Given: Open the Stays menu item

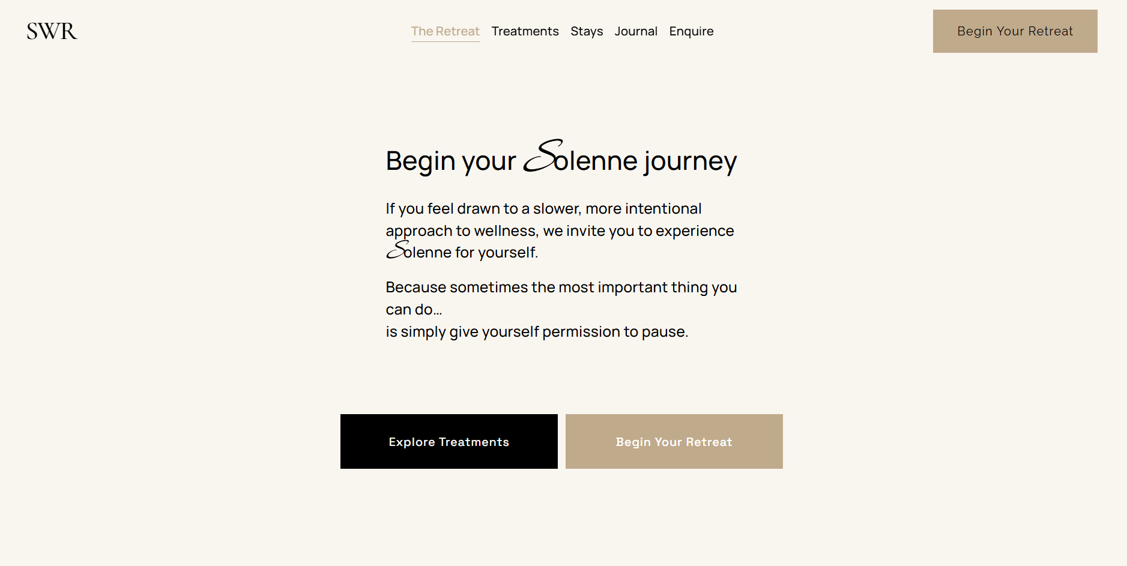Looking at the screenshot, I should [587, 31].
